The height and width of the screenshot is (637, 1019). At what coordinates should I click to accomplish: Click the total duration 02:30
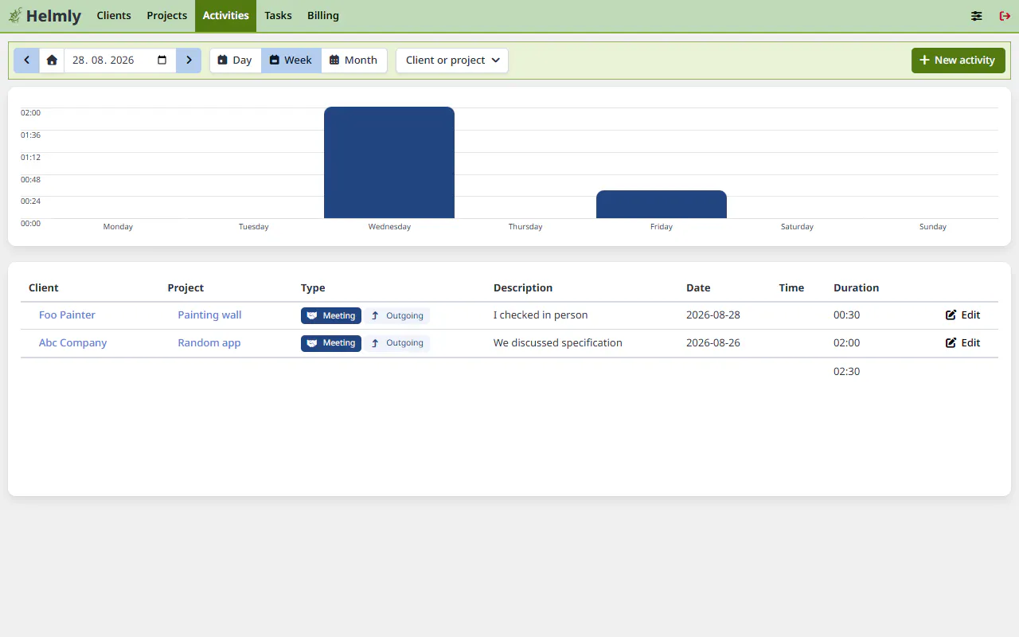(x=846, y=372)
